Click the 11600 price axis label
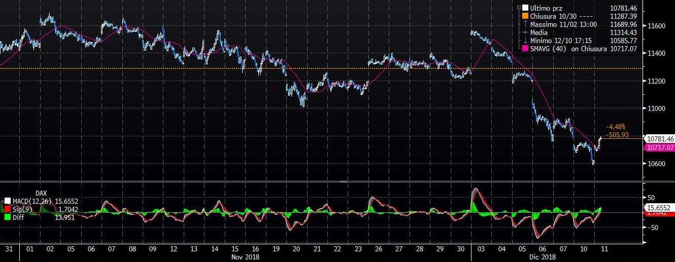The width and height of the screenshot is (675, 262). pos(655,25)
